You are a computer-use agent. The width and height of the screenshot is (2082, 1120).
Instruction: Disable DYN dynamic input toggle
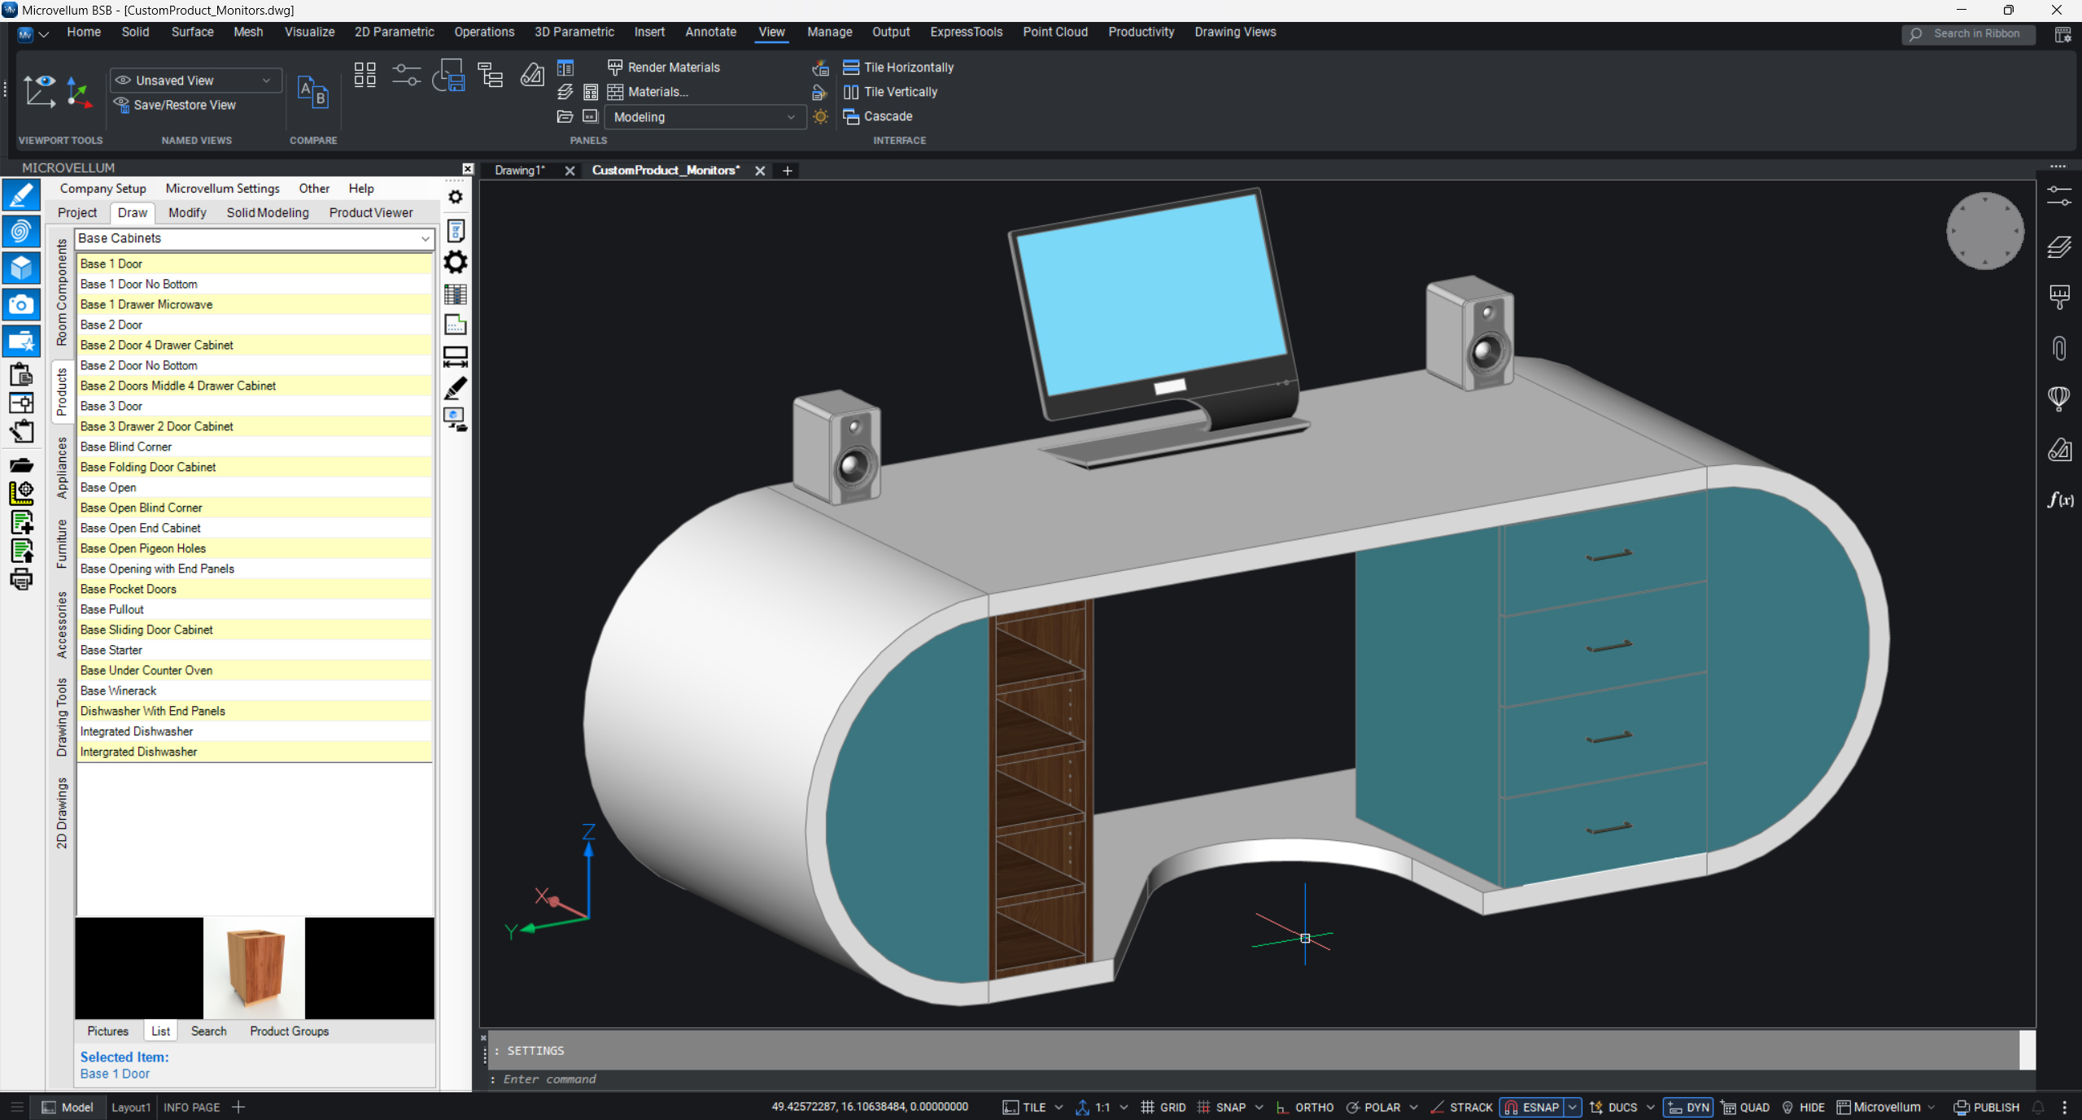point(1688,1107)
